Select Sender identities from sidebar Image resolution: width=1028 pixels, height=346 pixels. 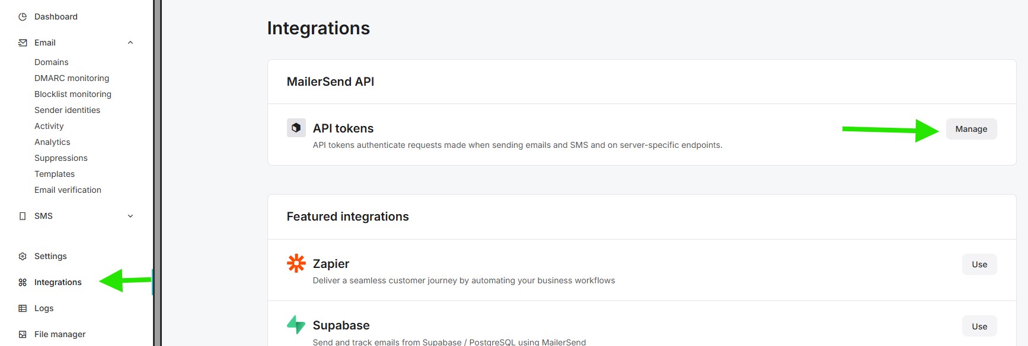tap(67, 110)
